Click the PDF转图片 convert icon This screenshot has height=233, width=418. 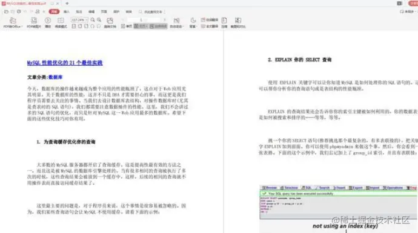(x=34, y=21)
